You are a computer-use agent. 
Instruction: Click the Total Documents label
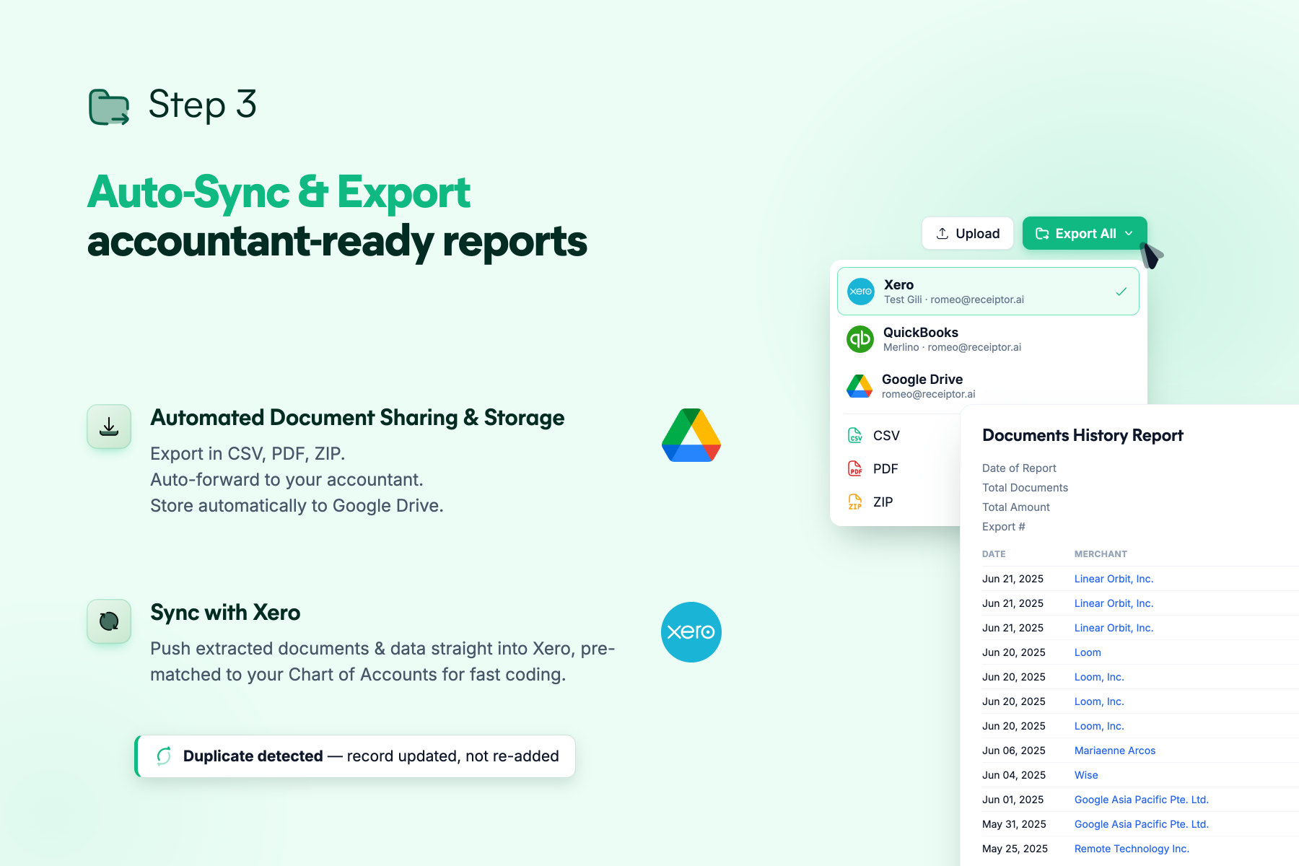tap(1025, 488)
